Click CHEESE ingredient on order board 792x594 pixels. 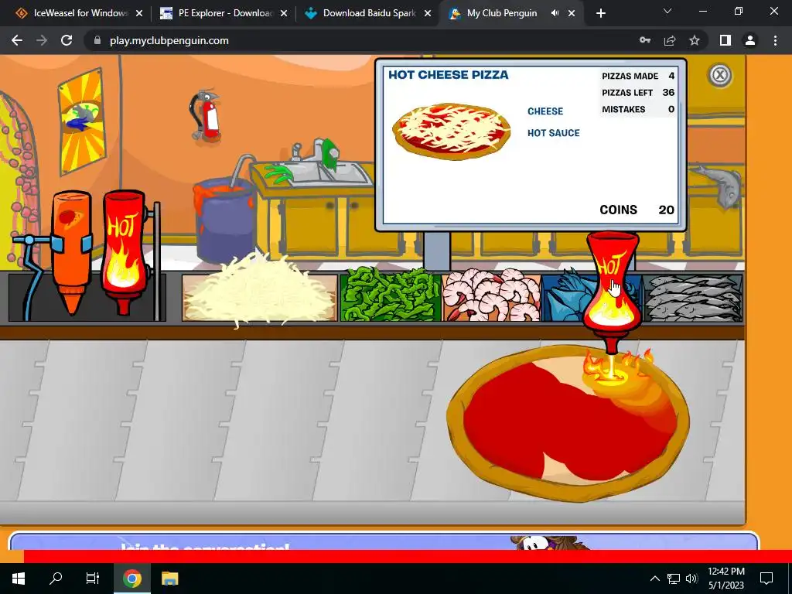tap(545, 111)
